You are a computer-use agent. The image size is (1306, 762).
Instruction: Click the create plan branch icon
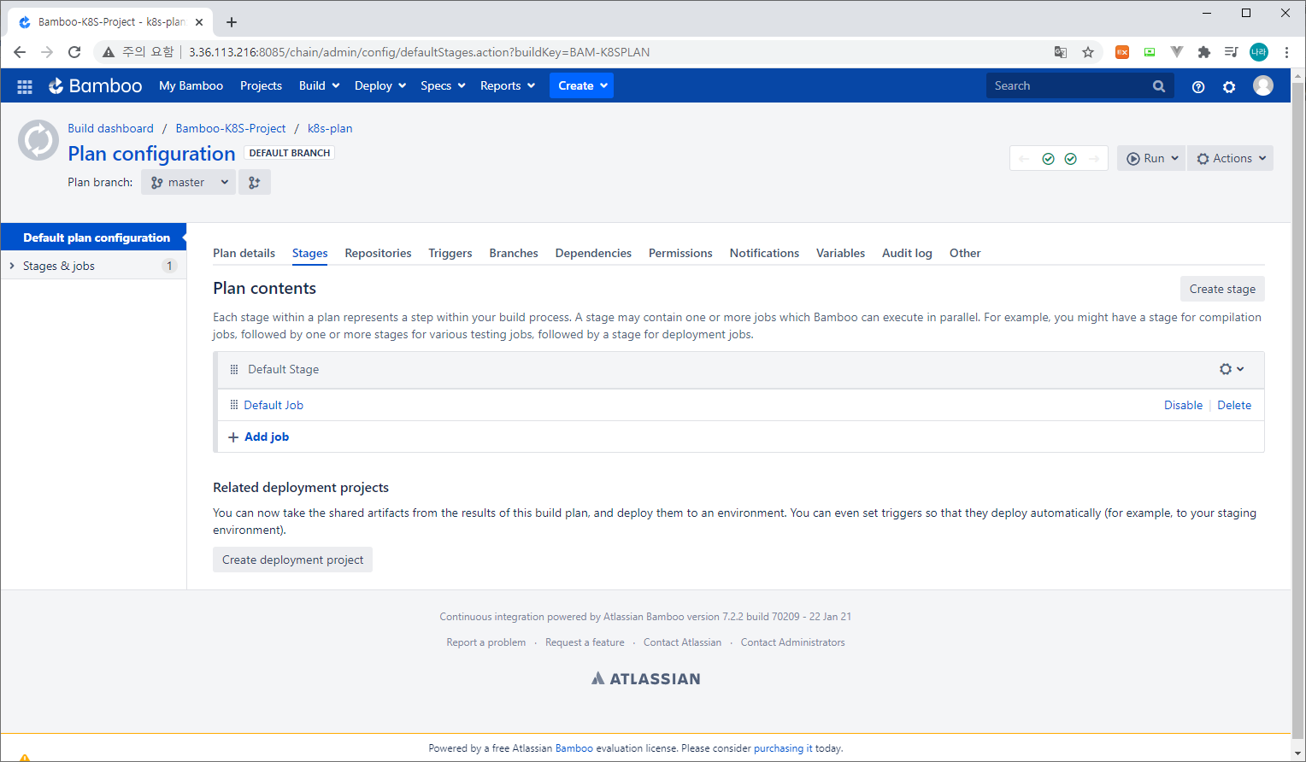255,182
